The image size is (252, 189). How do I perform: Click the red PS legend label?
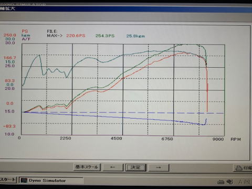[25, 31]
